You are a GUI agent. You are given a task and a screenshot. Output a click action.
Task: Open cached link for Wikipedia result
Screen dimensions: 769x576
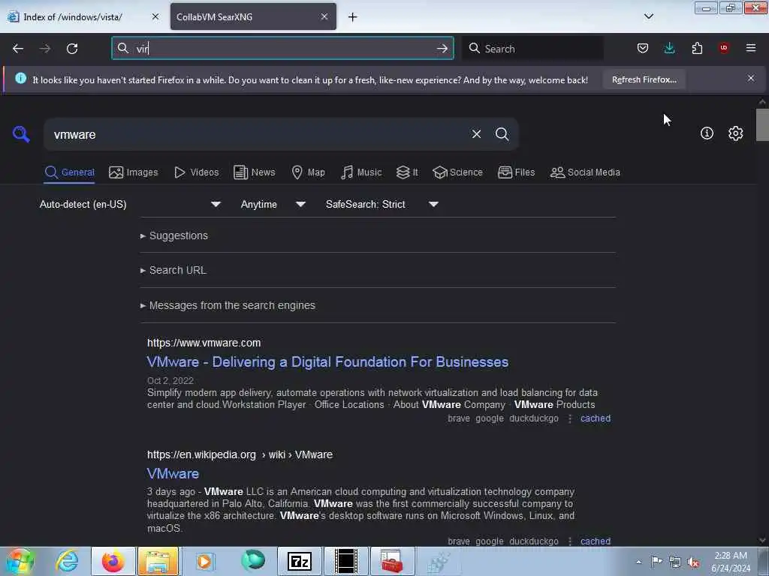pyautogui.click(x=596, y=541)
